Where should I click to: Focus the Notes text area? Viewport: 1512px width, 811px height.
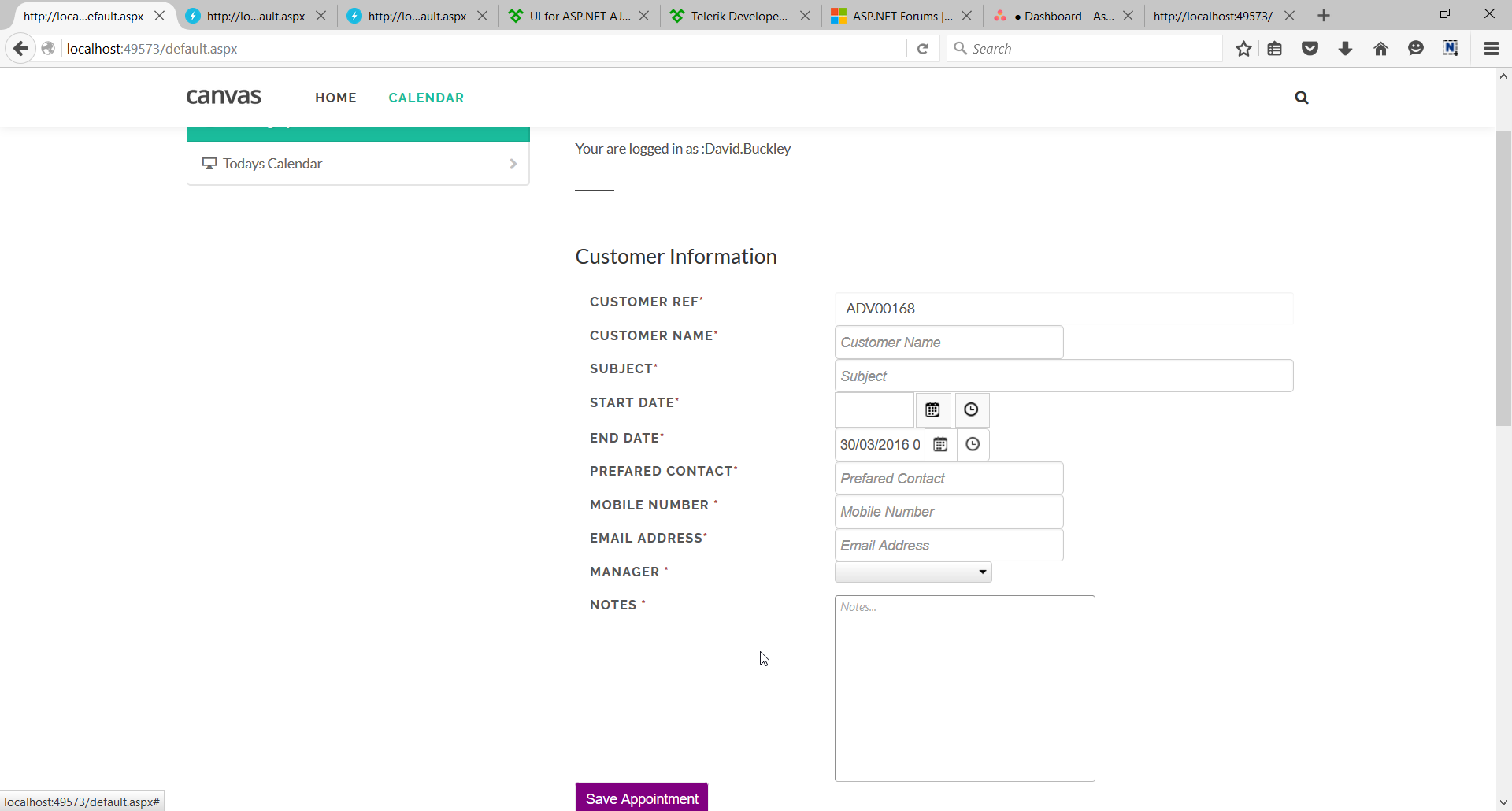pyautogui.click(x=964, y=688)
